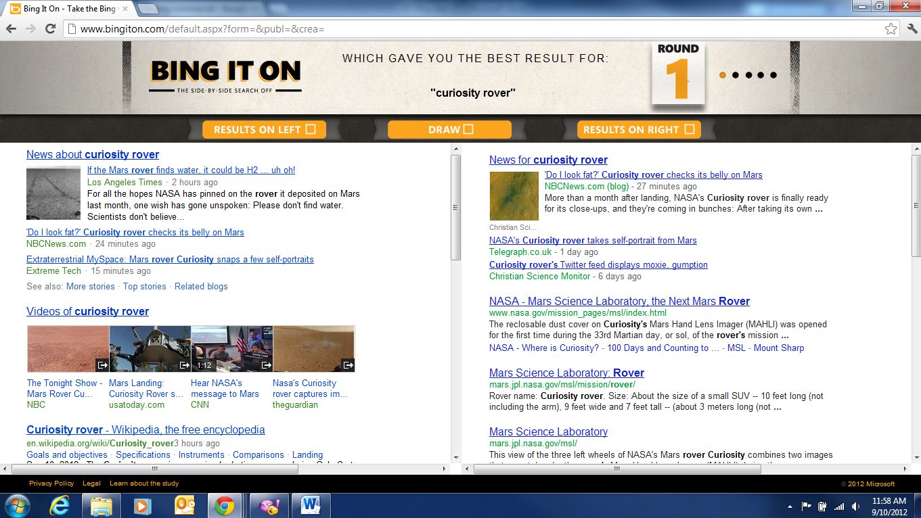
Task: Open popout icon on Guardian video thumbnail
Action: pos(348,365)
